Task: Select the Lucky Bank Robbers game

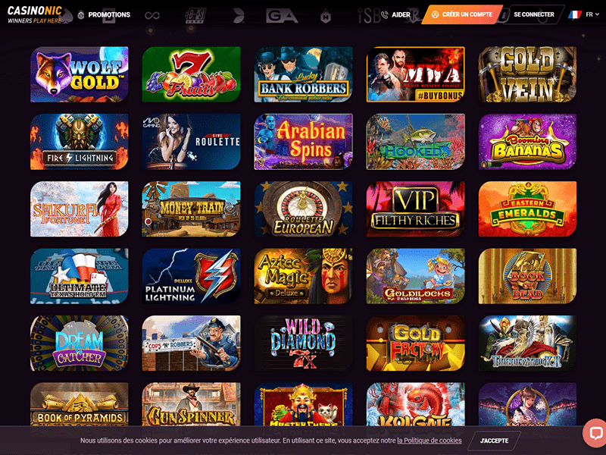Action: coord(304,74)
